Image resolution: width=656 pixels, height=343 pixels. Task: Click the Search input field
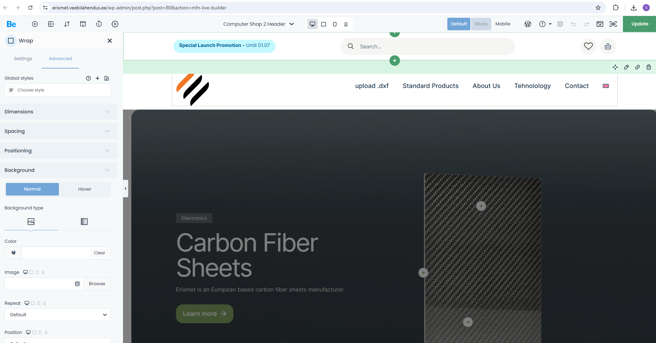(x=427, y=46)
